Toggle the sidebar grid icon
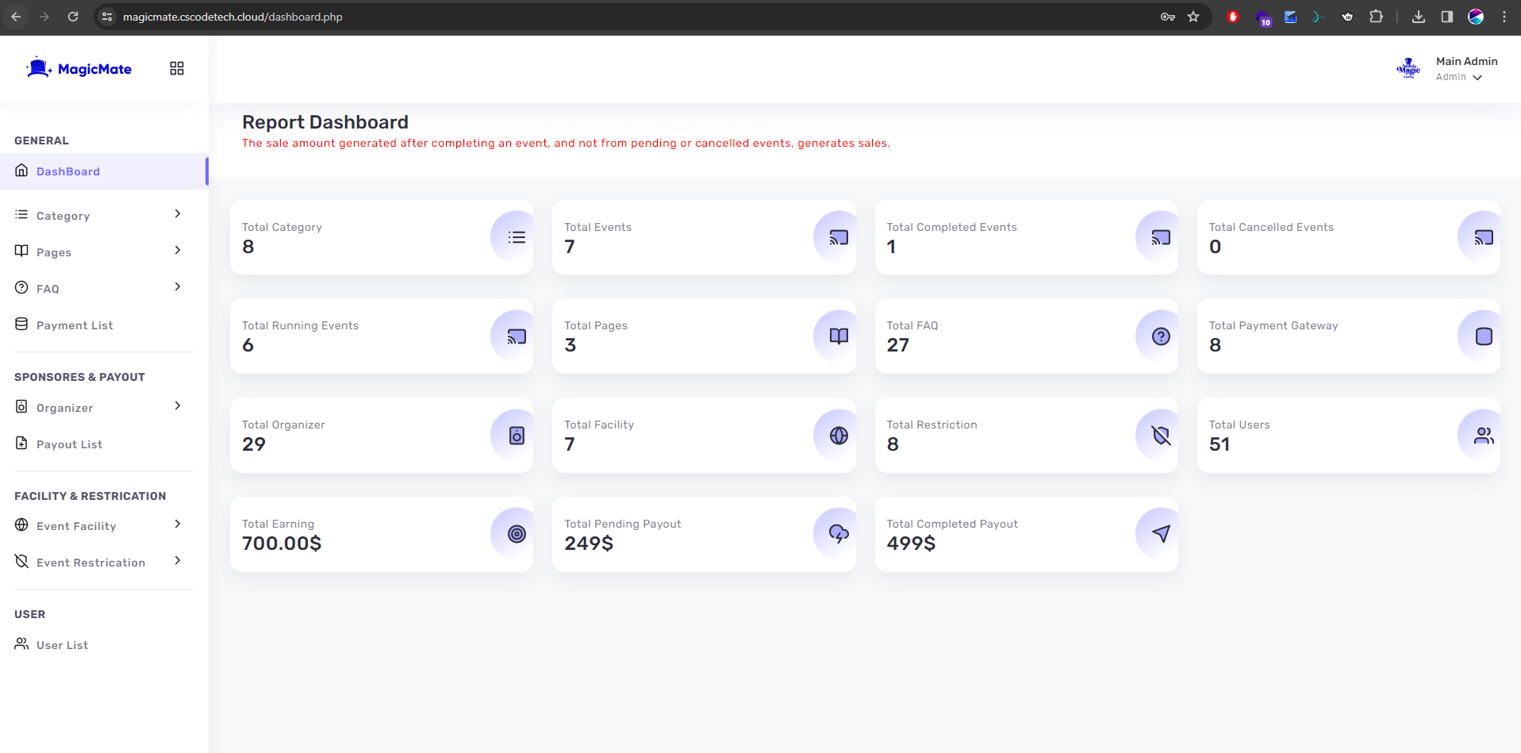 (x=177, y=68)
